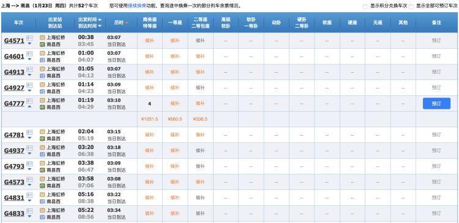The image size is (459, 223).
Task: Sort by 历时 column header
Action: pos(119,23)
